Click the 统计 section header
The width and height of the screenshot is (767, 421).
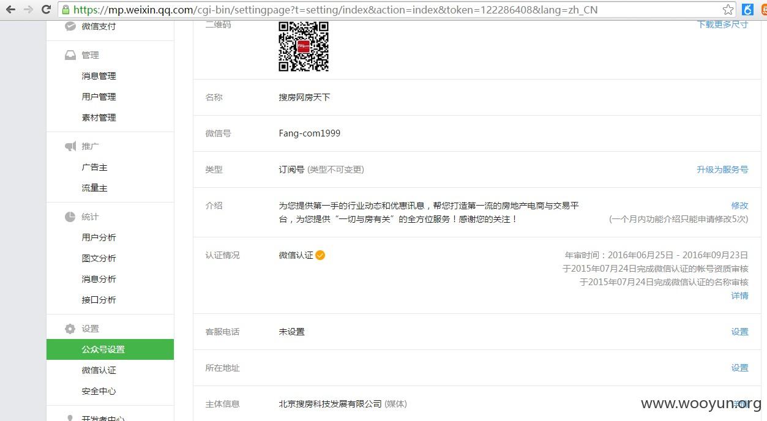pyautogui.click(x=90, y=217)
